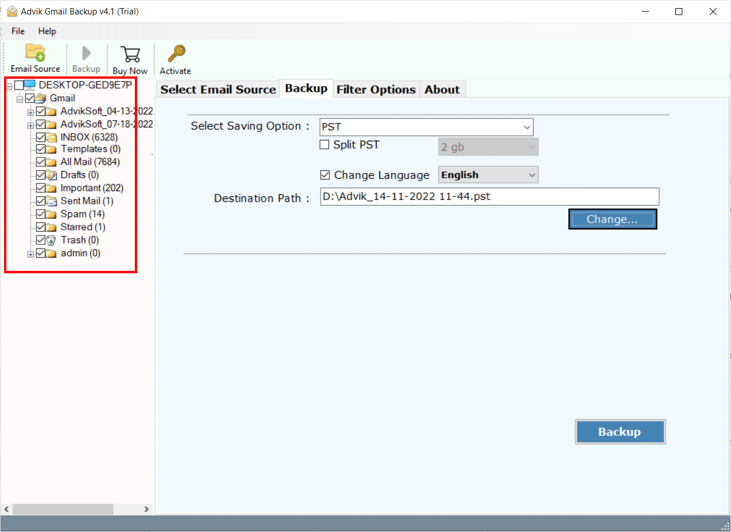This screenshot has width=731, height=532.
Task: Click the Change... button
Action: click(x=612, y=219)
